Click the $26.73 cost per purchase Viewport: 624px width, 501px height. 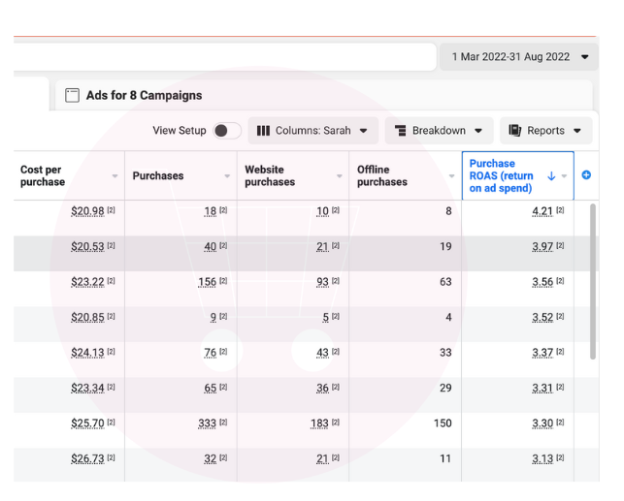point(86,459)
